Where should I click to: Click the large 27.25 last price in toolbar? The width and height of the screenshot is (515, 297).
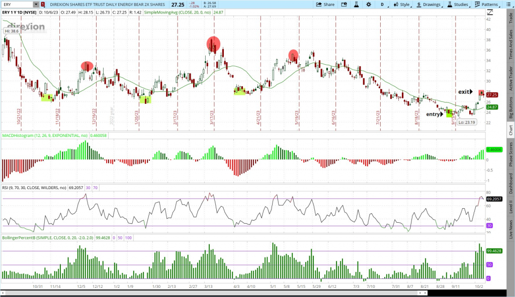tap(178, 5)
